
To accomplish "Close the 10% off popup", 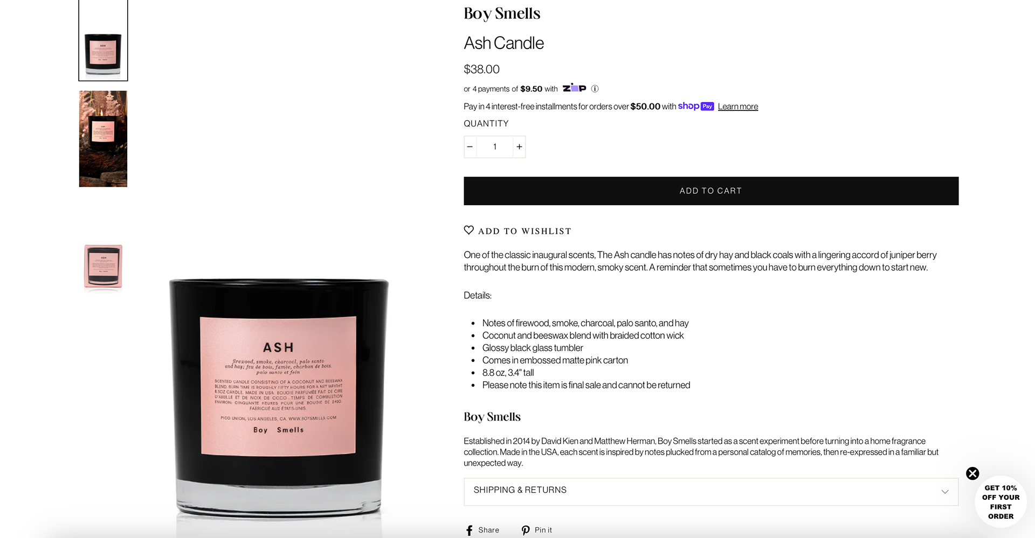I will (972, 473).
